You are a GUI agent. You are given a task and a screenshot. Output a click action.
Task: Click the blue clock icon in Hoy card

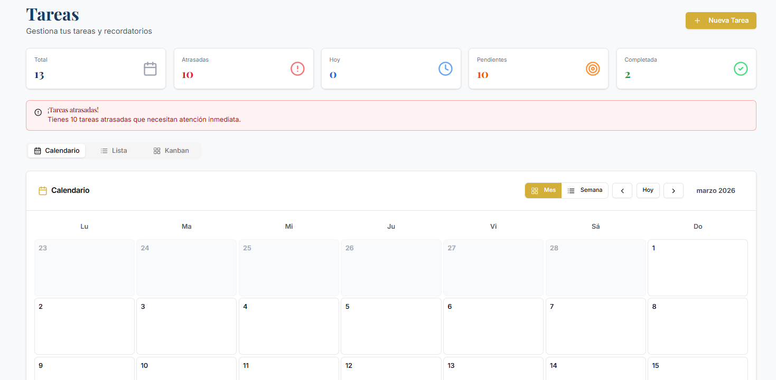coord(445,69)
